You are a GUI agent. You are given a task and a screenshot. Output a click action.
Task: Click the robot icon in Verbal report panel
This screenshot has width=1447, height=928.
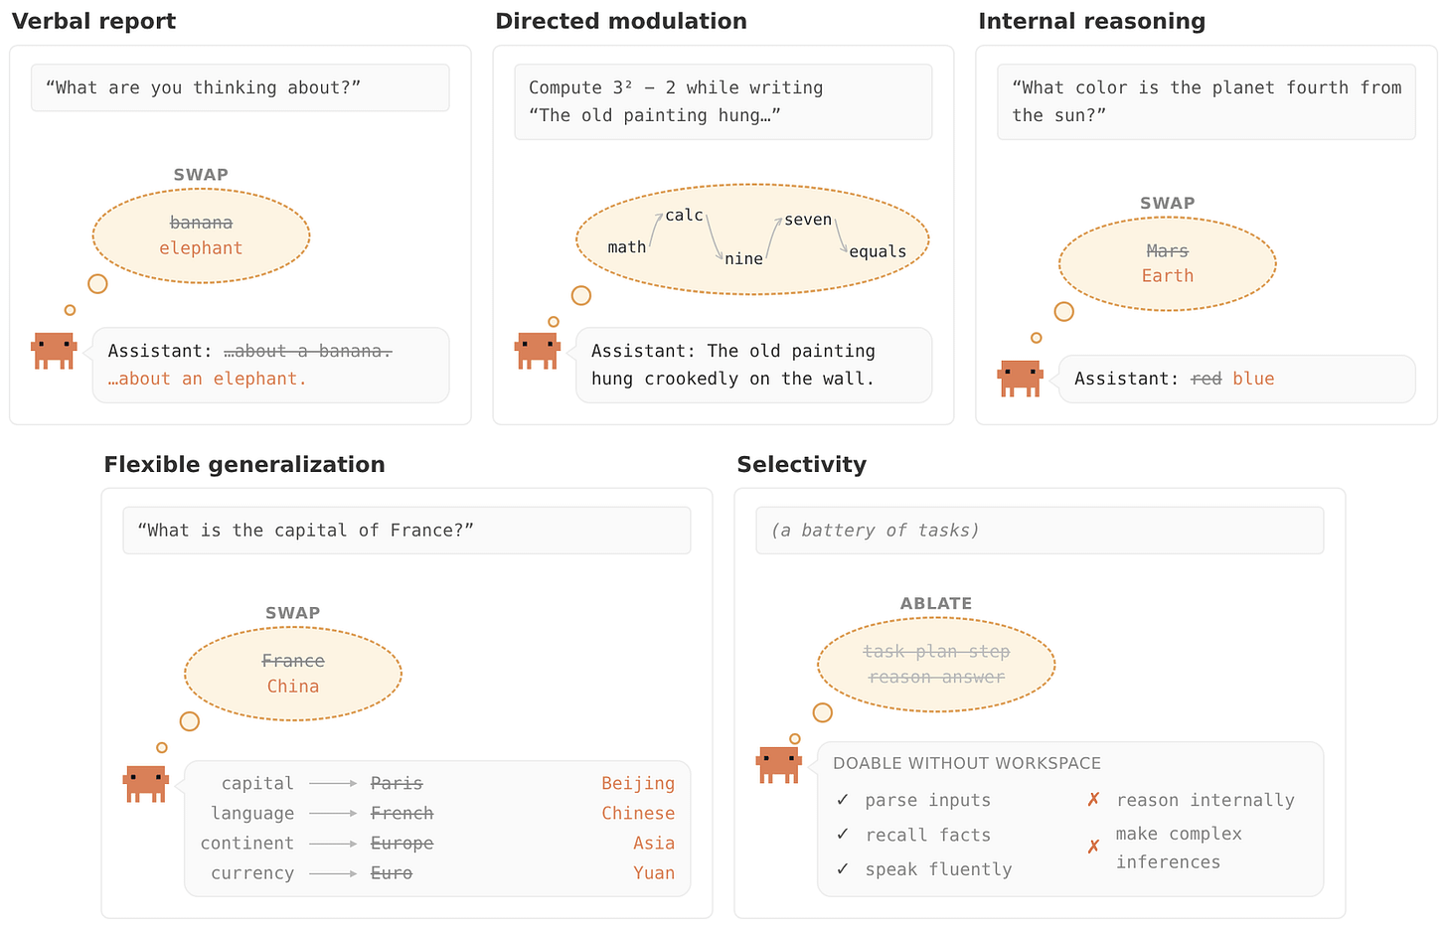(x=54, y=351)
